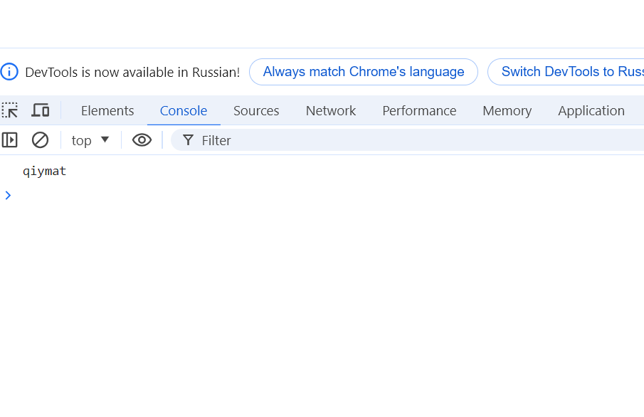The image size is (644, 417).
Task: Click the qiymat console log message
Action: coord(44,171)
